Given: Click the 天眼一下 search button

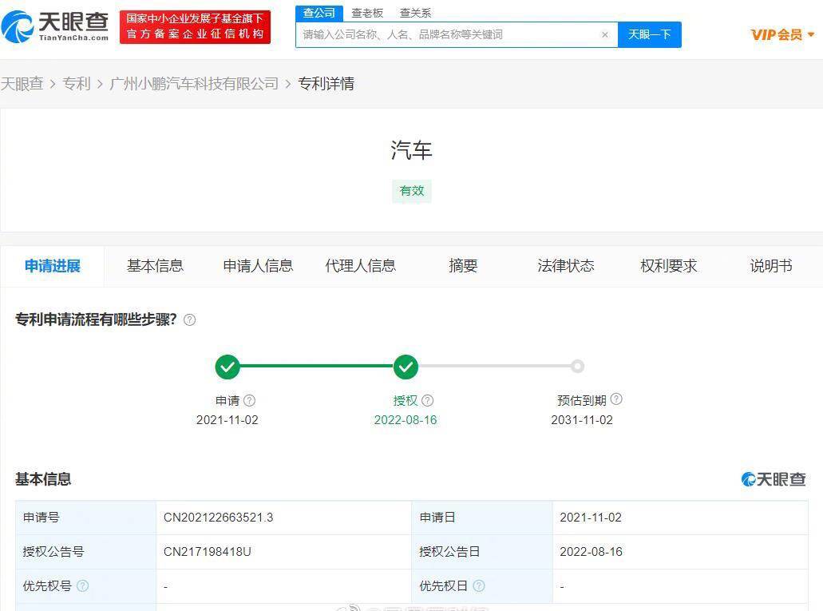Looking at the screenshot, I should click(x=650, y=34).
